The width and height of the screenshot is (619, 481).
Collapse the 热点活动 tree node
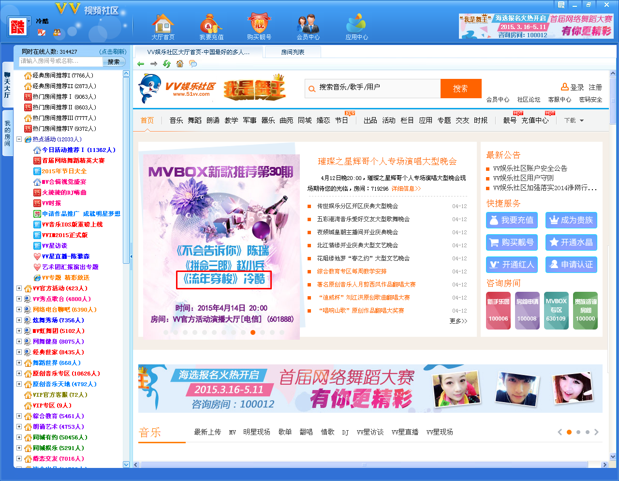click(19, 139)
